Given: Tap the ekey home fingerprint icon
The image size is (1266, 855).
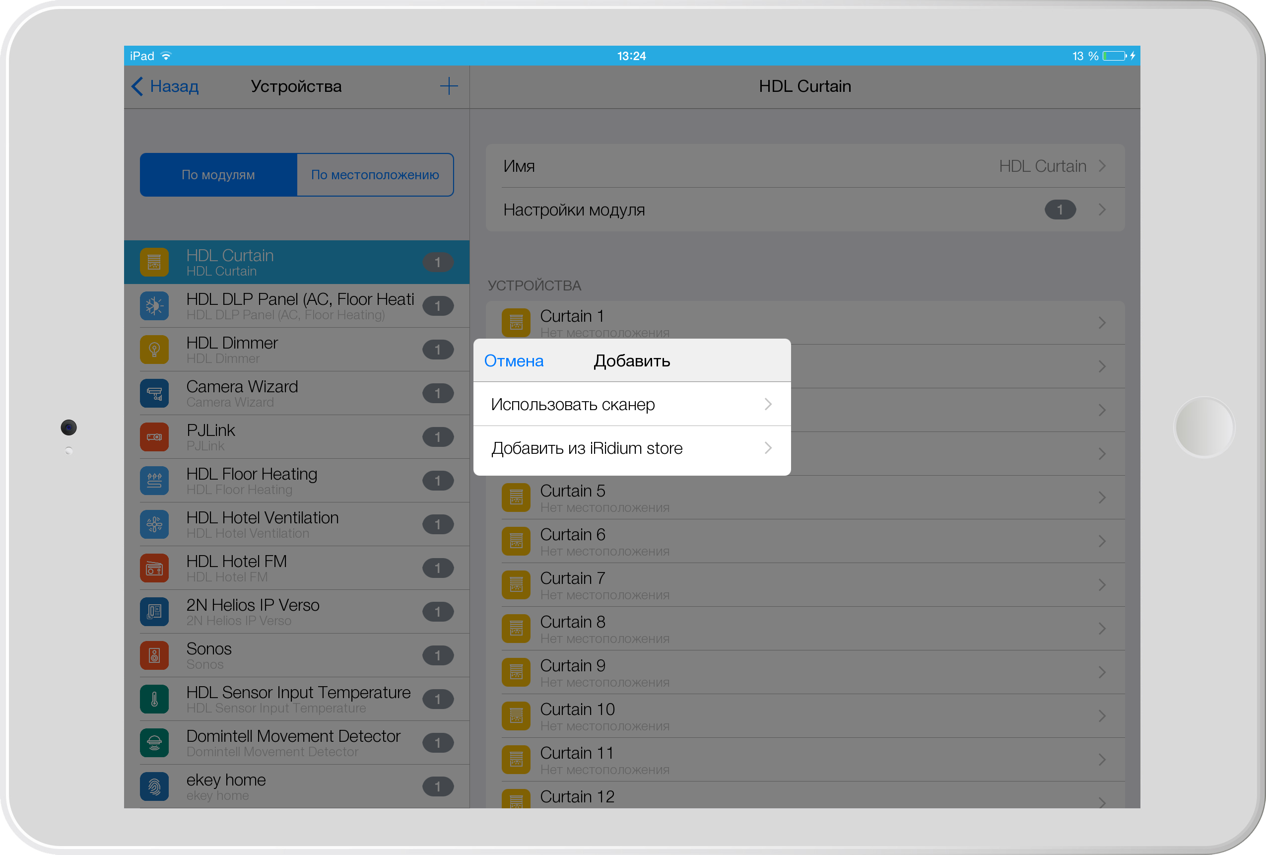Looking at the screenshot, I should (x=154, y=787).
